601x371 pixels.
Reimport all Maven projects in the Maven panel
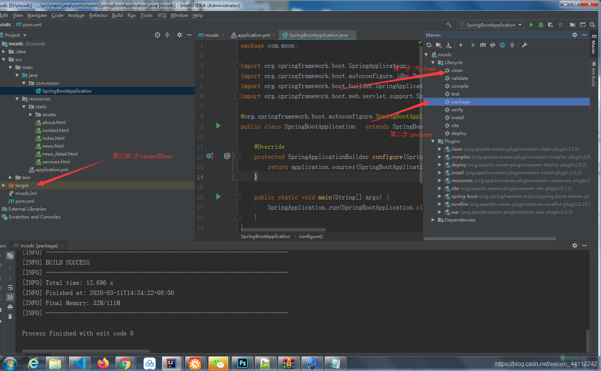(x=429, y=45)
